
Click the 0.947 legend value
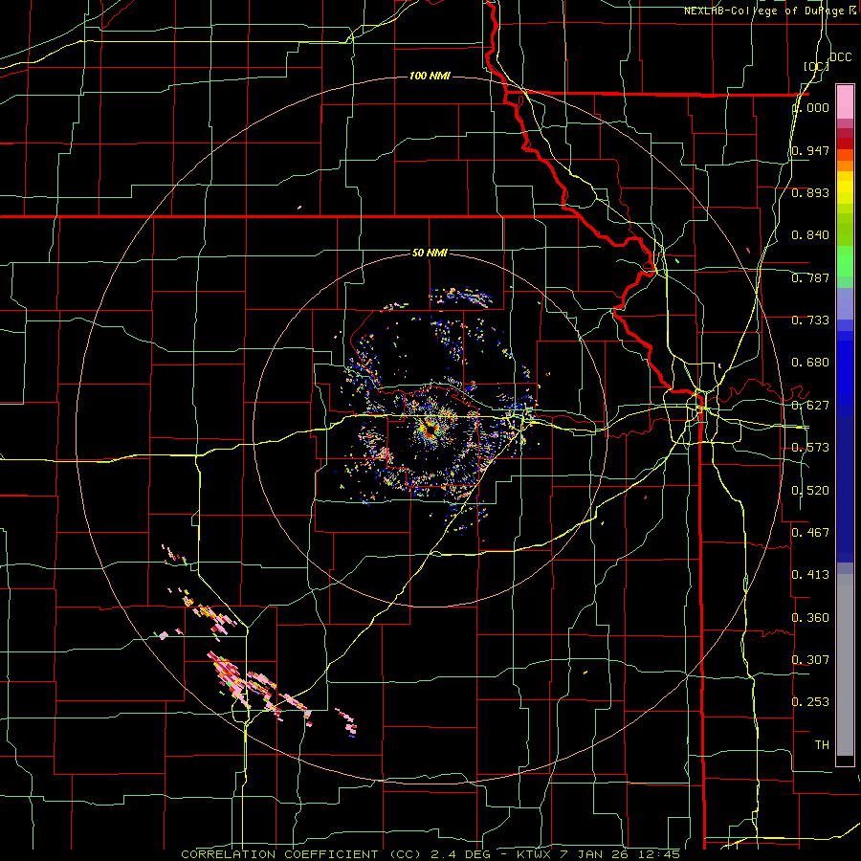[x=810, y=150]
